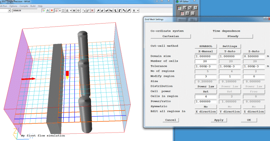Click the SPARSOL cut-cell method button
Image resolution: width=270 pixels, height=141 pixels.
pyautogui.click(x=206, y=46)
